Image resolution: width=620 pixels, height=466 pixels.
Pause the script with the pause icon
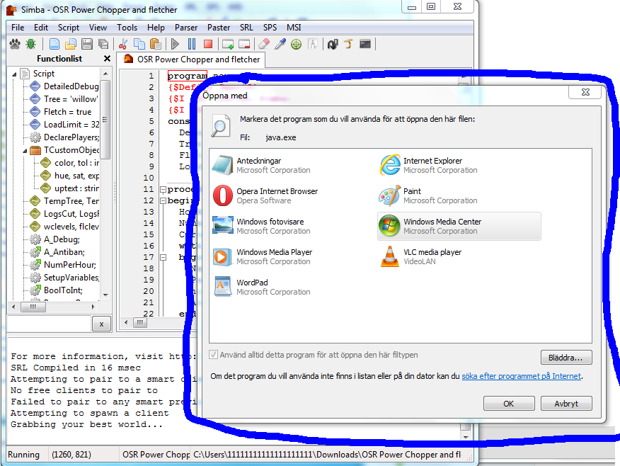click(x=192, y=44)
